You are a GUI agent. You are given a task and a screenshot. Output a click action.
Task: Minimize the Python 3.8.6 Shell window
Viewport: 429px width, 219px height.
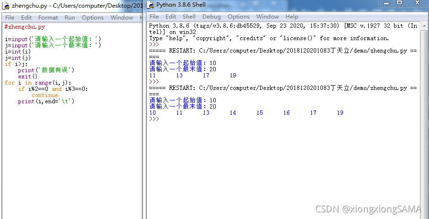[x=386, y=3]
